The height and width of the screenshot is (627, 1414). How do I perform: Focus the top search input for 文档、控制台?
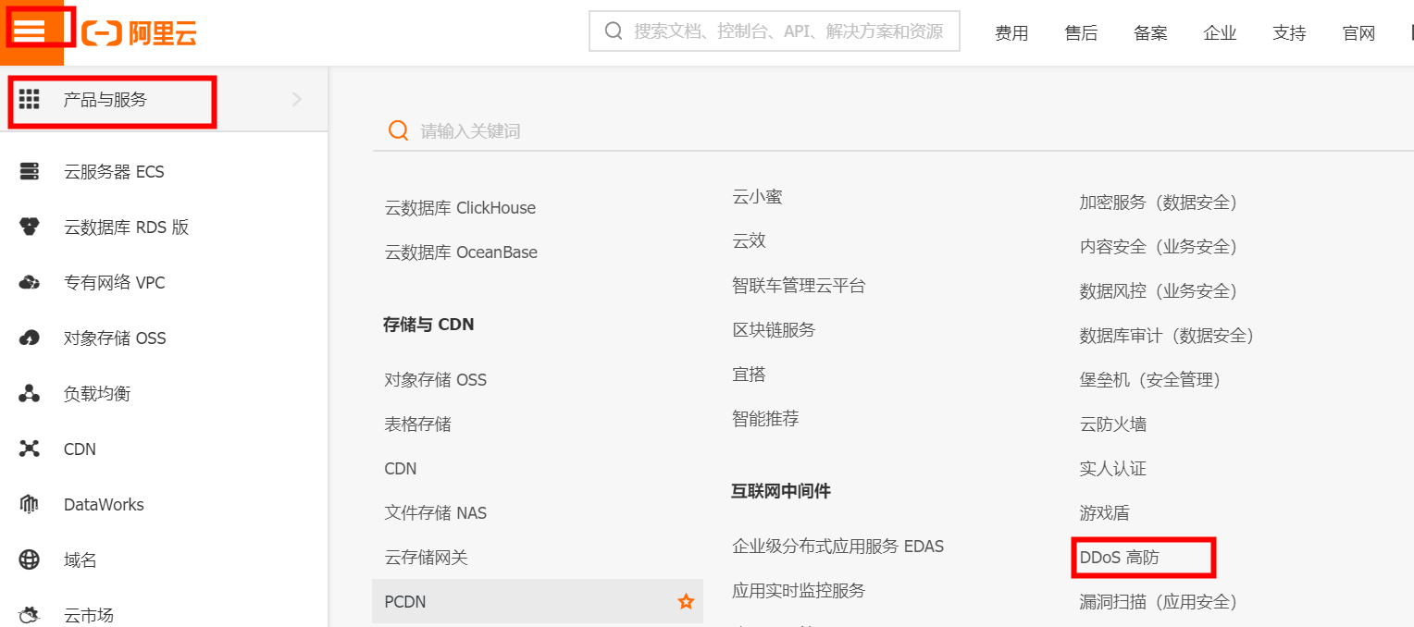tap(775, 31)
